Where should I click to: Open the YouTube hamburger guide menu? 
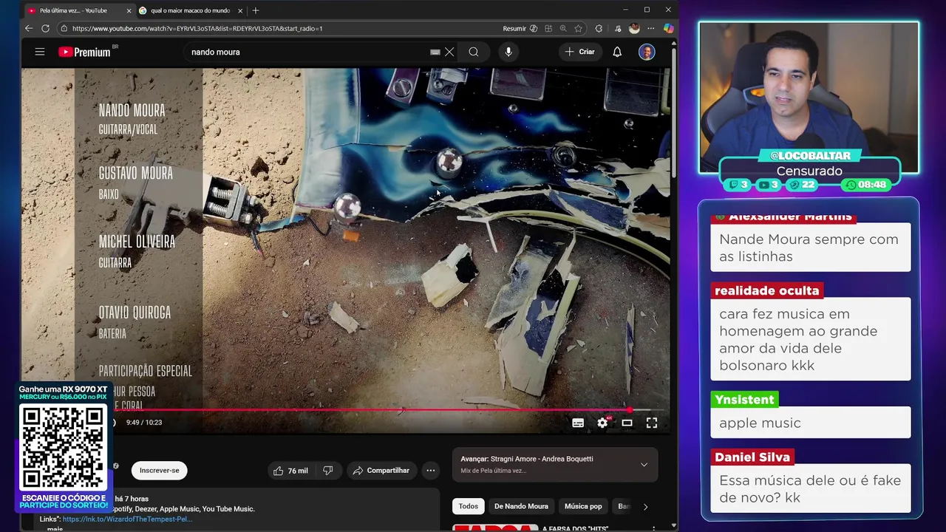[40, 52]
